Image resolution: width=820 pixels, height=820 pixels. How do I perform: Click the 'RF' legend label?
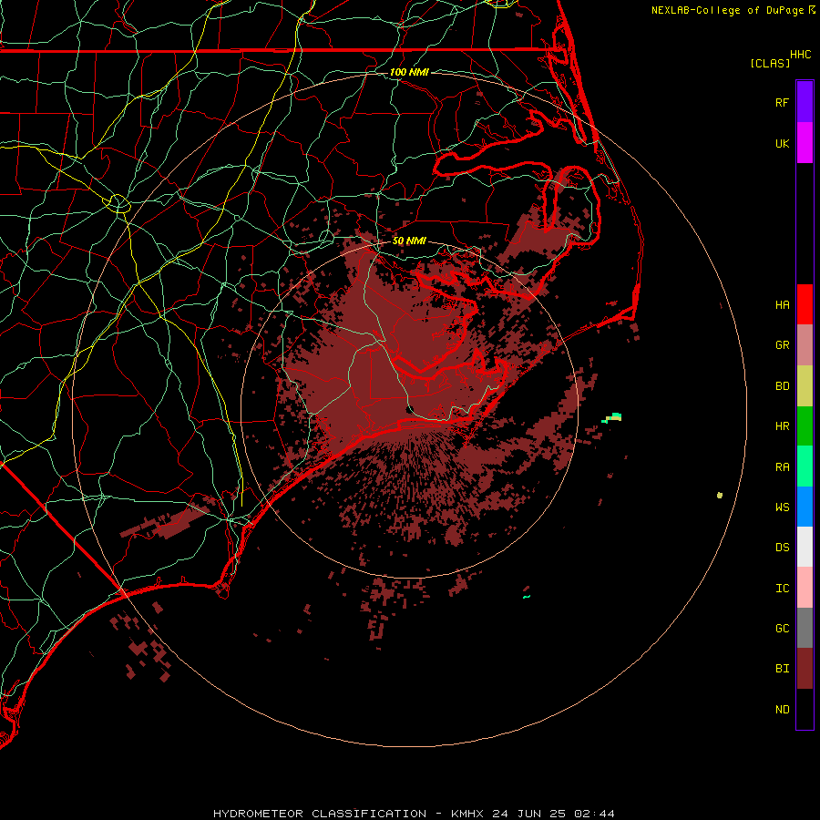pyautogui.click(x=782, y=102)
